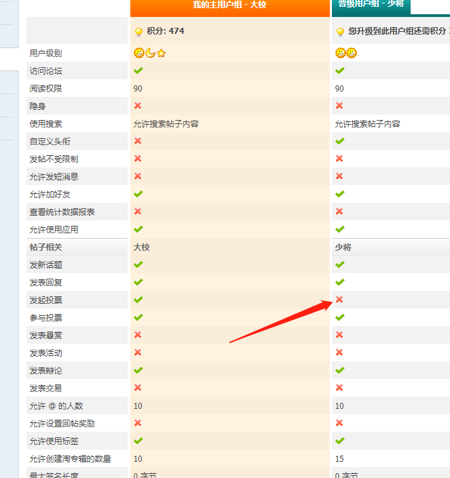
Task: Click the 用户级别 sun icons in 少将 column
Action: coord(346,53)
